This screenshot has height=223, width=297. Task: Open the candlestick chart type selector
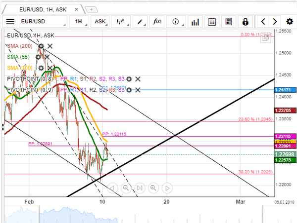click(x=121, y=22)
